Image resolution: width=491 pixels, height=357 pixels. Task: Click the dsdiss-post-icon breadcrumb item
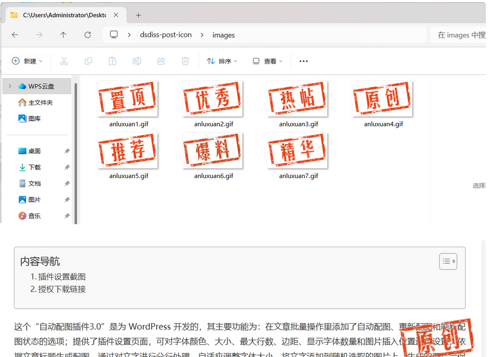pyautogui.click(x=166, y=34)
